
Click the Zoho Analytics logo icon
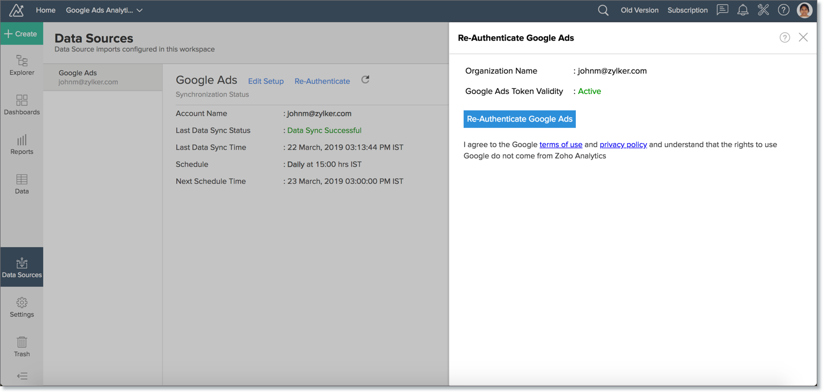[x=16, y=10]
